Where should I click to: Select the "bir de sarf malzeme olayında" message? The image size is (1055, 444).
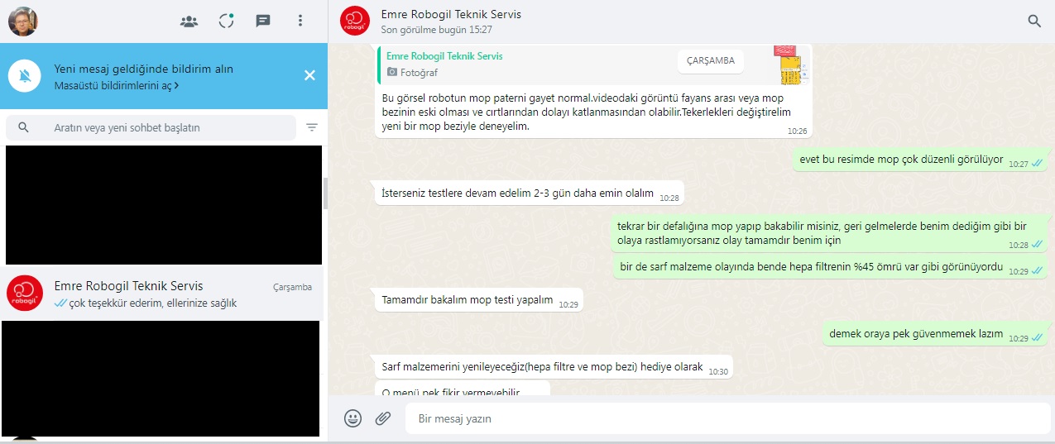(x=831, y=267)
